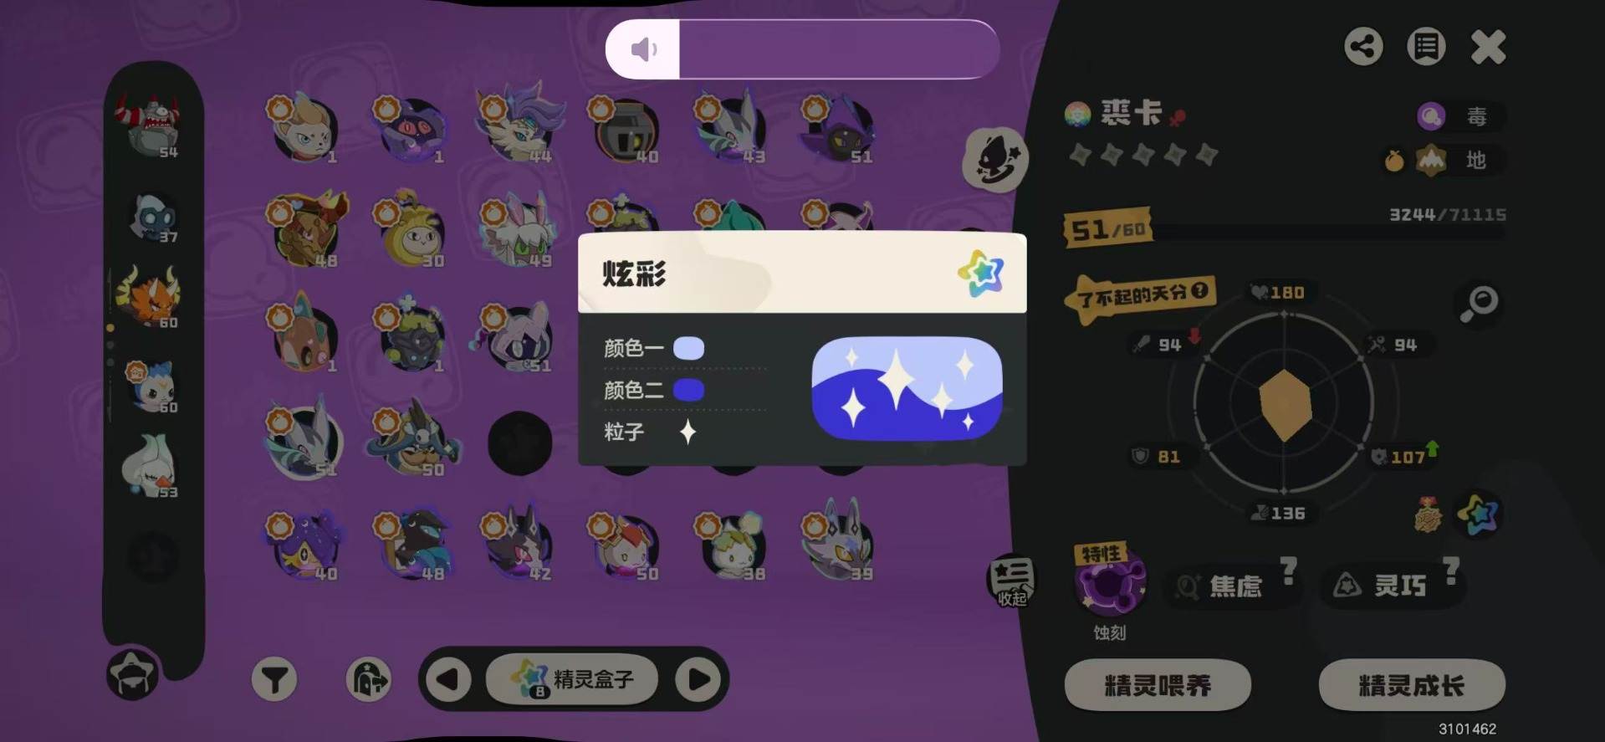Show the 焦虑 personality tag info

click(1235, 585)
